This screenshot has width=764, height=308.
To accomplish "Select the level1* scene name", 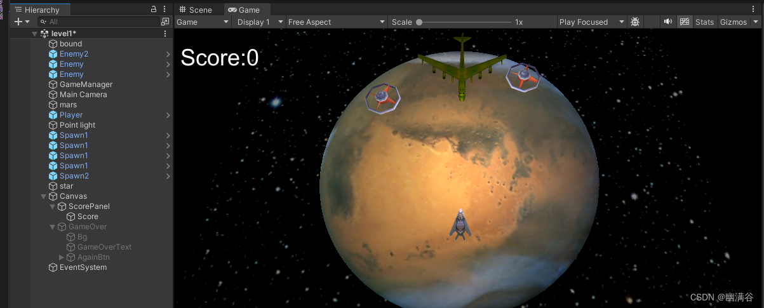I will (x=64, y=34).
